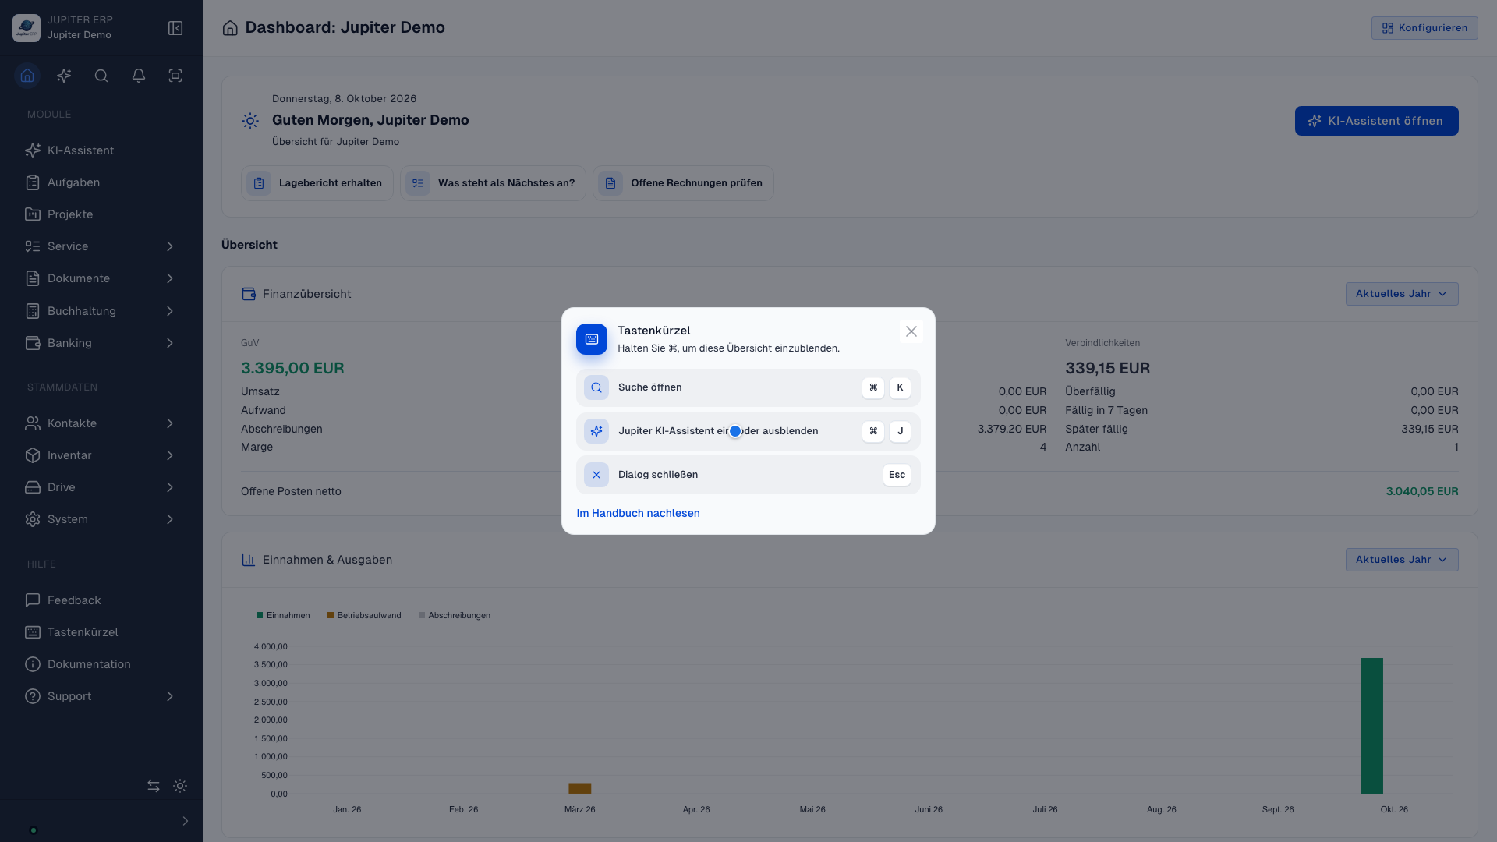The width and height of the screenshot is (1497, 842).
Task: Expand the Buchhaltung menu
Action: 101,311
